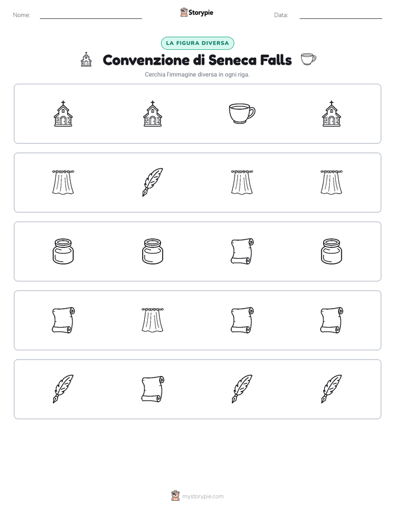Select the scroll in the bottom row
This screenshot has height=512, width=395.
pyautogui.click(x=153, y=389)
